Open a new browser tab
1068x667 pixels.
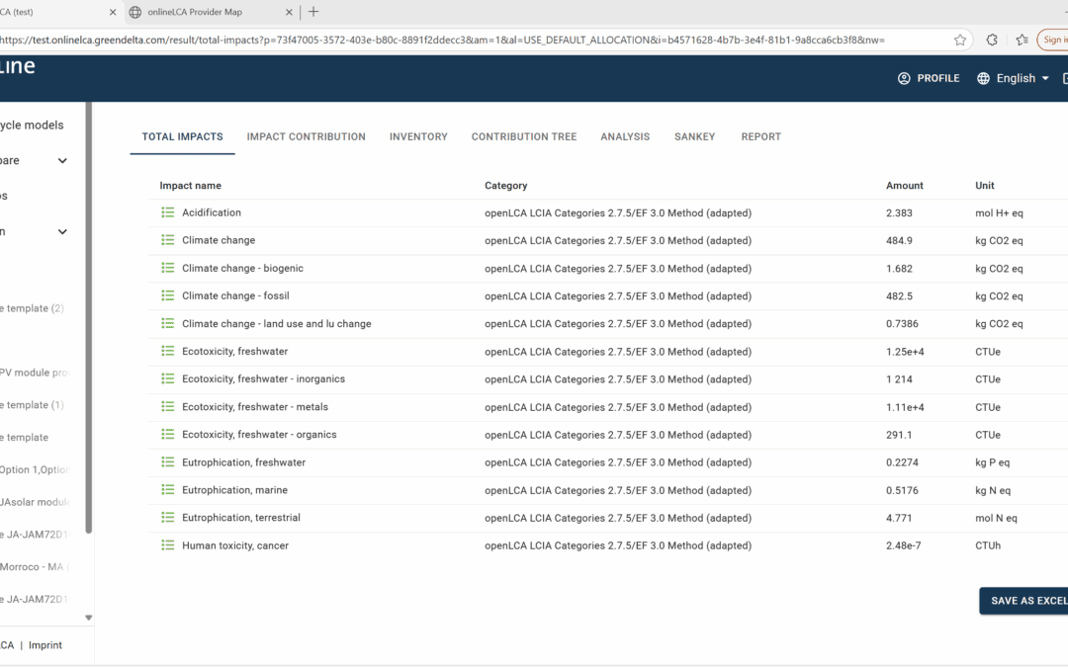(313, 12)
